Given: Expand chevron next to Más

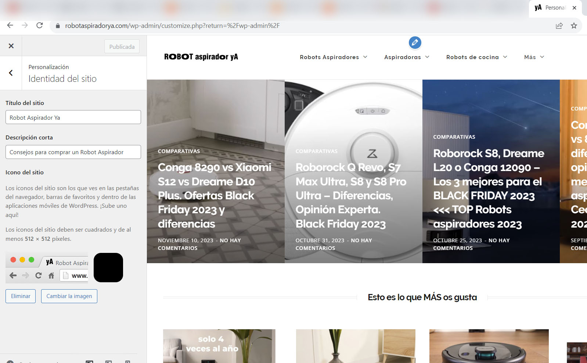Looking at the screenshot, I should [542, 57].
